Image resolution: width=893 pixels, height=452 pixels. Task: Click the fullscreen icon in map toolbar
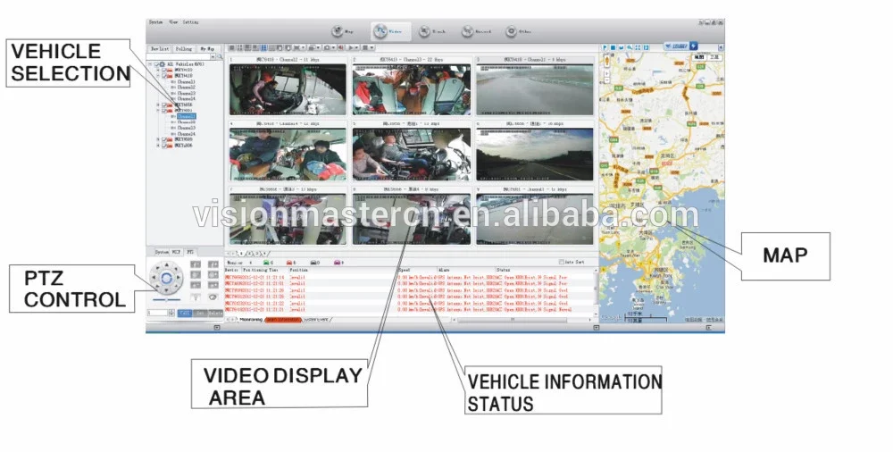[x=638, y=47]
